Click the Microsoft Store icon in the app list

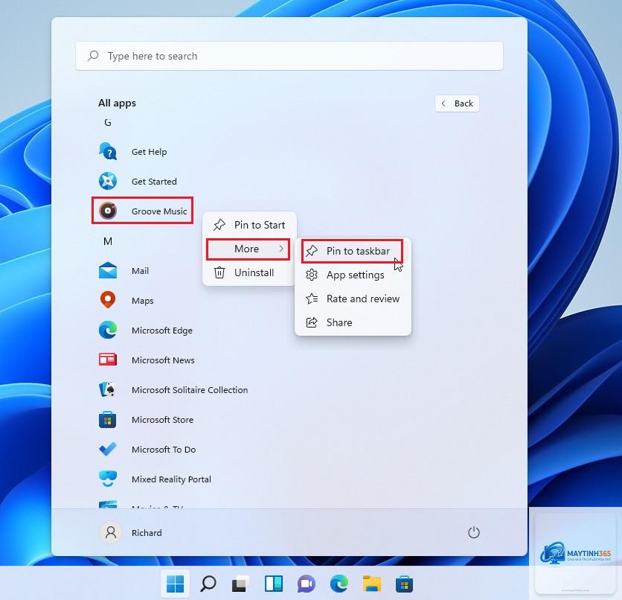click(107, 419)
